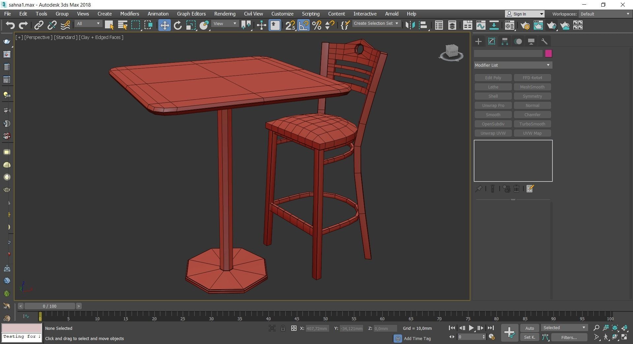
Task: Expand the Create Selection Set dropdown
Action: pos(376,23)
